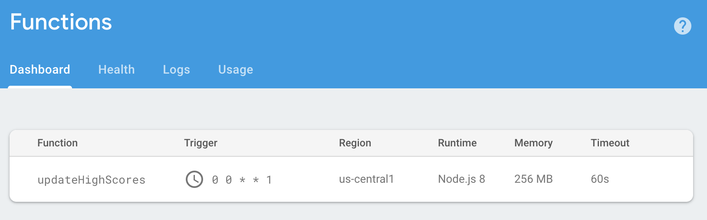Click the empty end of the updateHighScores row
This screenshot has height=220, width=707.
[x=651, y=179]
